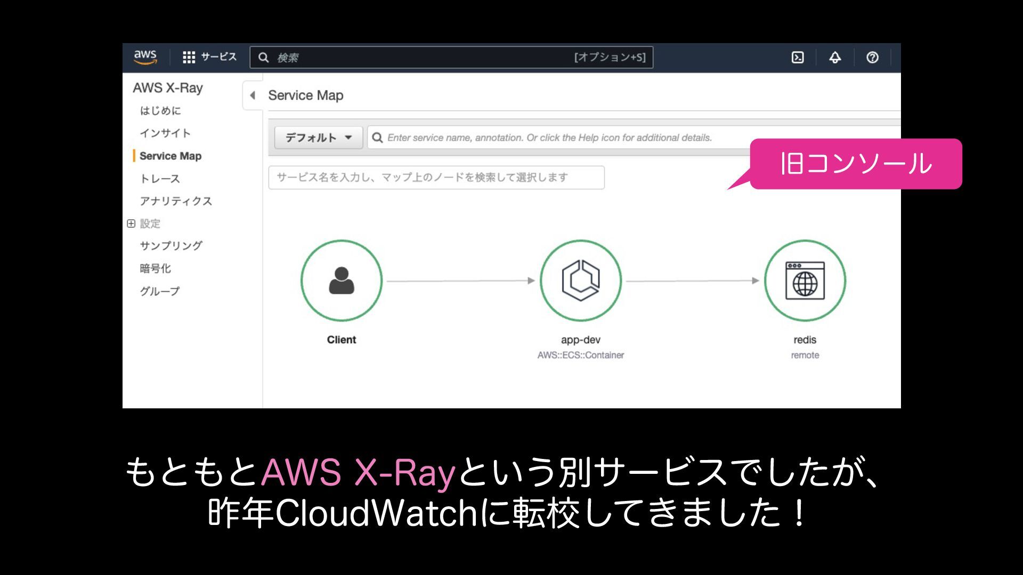Select the Client node icon
The height and width of the screenshot is (575, 1023).
(342, 281)
